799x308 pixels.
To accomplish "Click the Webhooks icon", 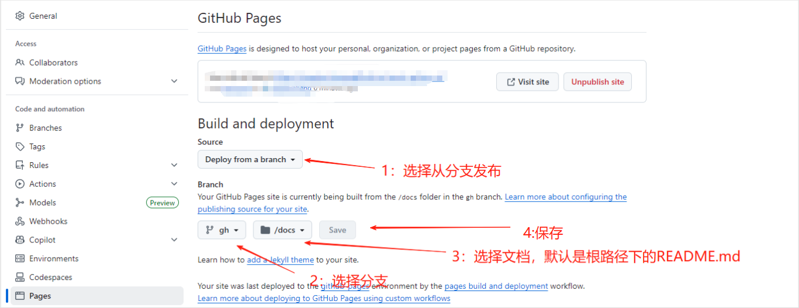I will pos(20,221).
